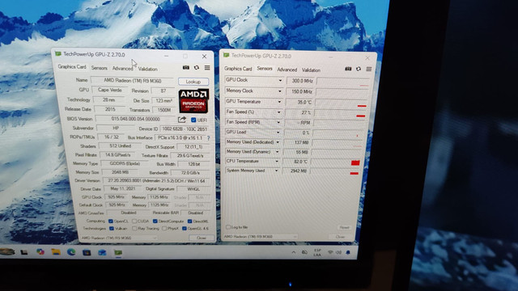Screen dimensions: 518x291
Task: Toggle the DirectCompute checkbox
Action: tap(155, 221)
